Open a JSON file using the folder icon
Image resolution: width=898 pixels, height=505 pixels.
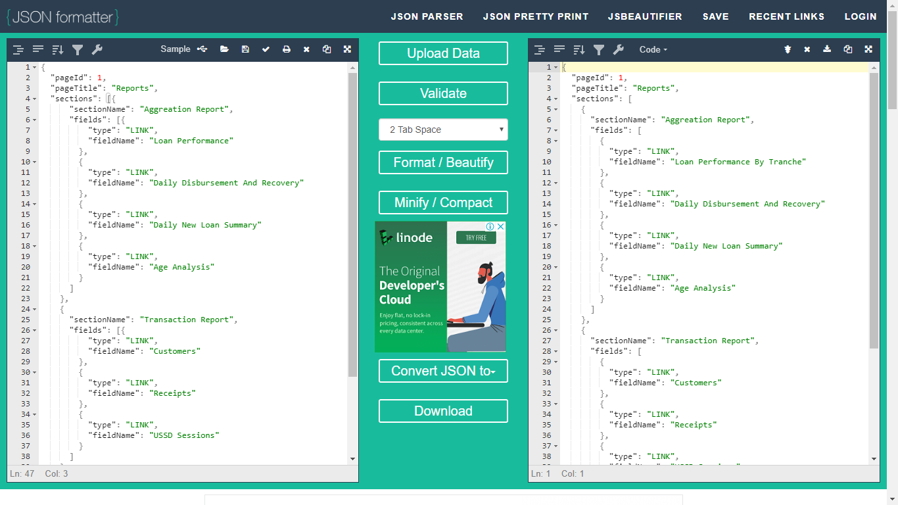[225, 49]
